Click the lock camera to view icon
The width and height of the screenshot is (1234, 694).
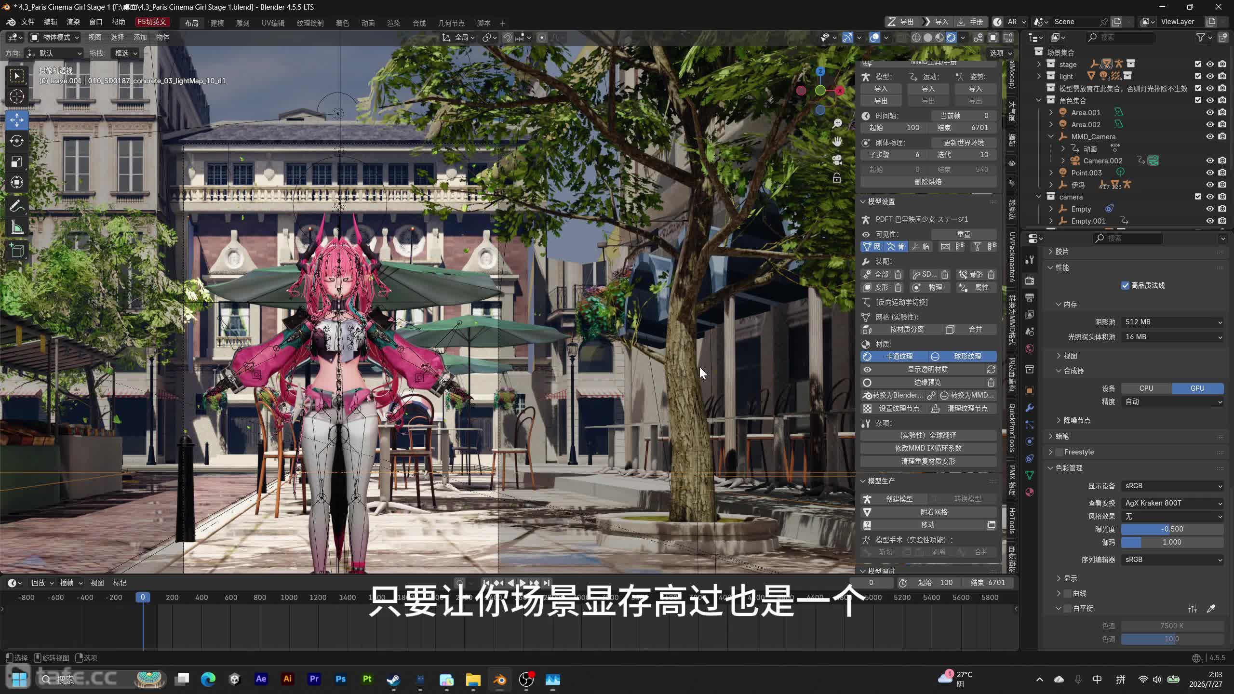(837, 178)
